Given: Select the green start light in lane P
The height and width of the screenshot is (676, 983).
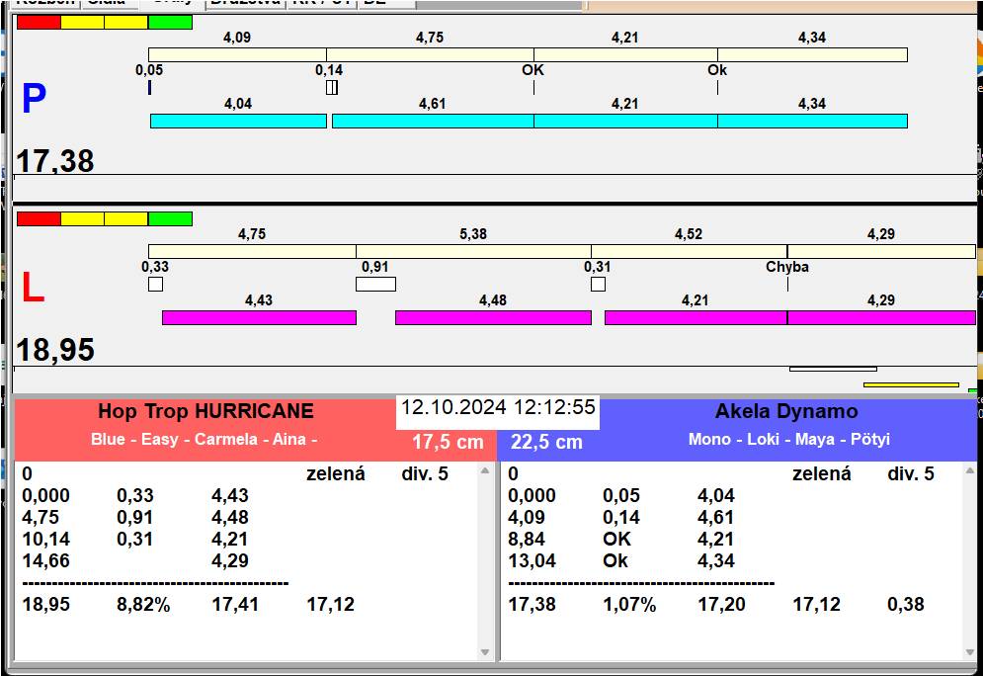Looking at the screenshot, I should pos(170,22).
